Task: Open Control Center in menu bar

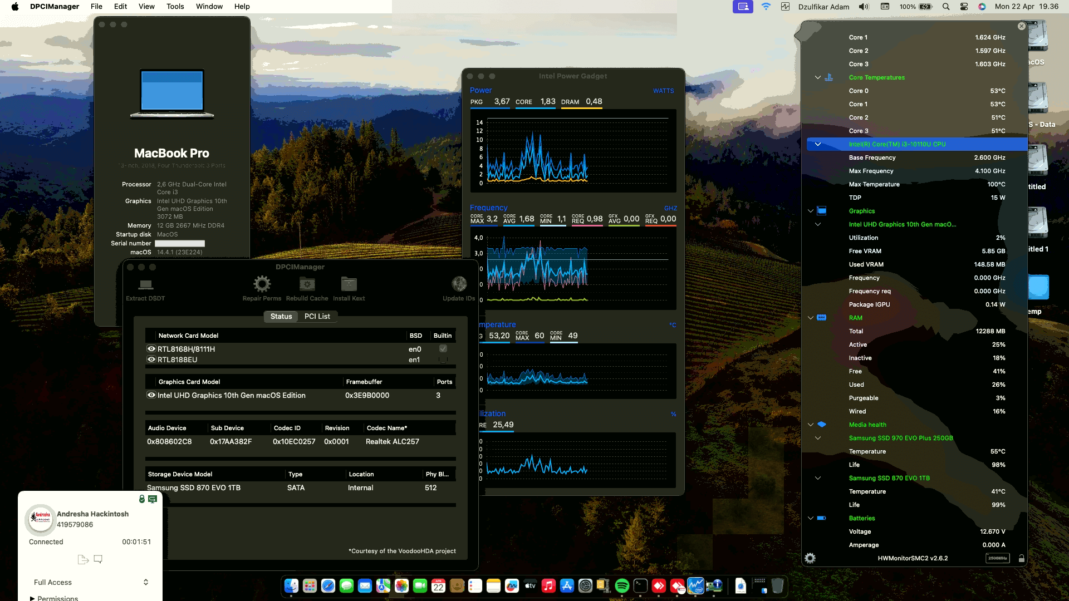Action: (964, 7)
